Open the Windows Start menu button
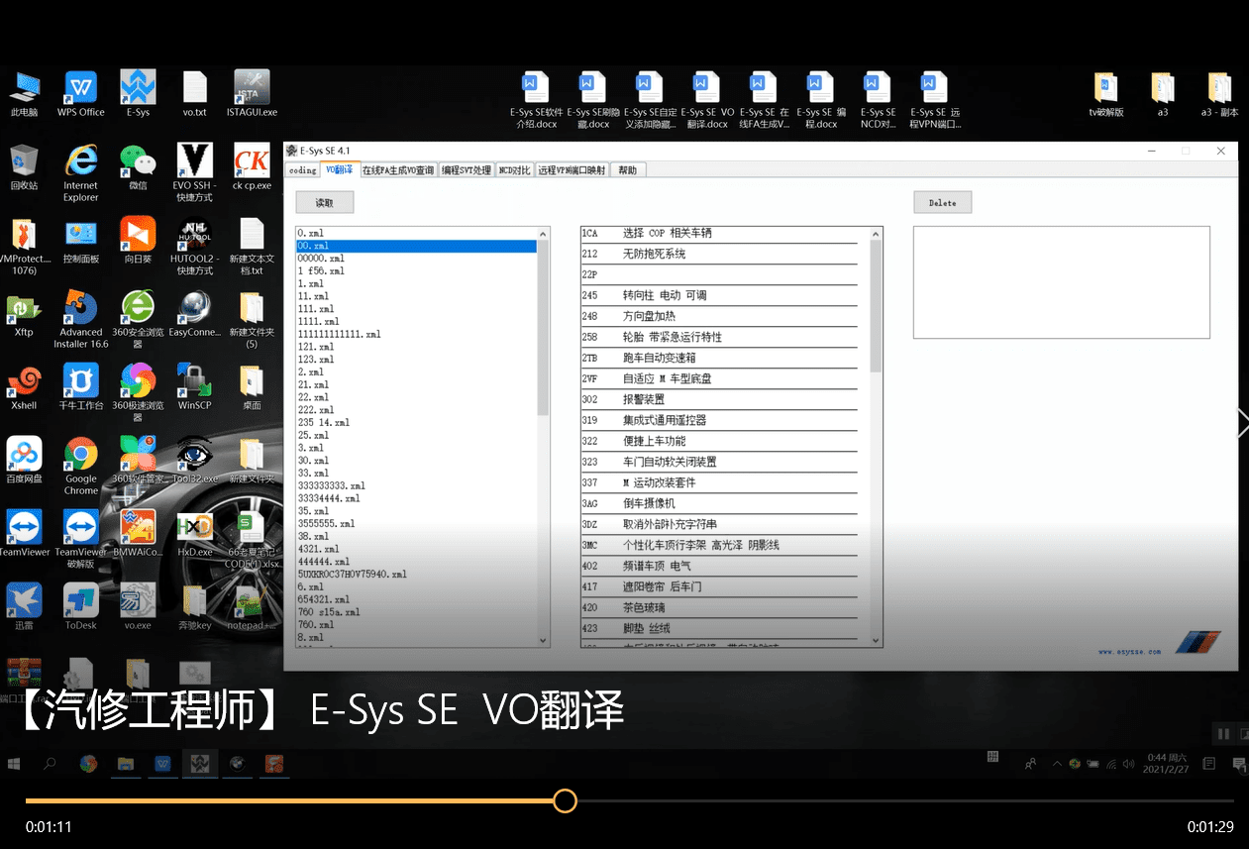 tap(14, 764)
